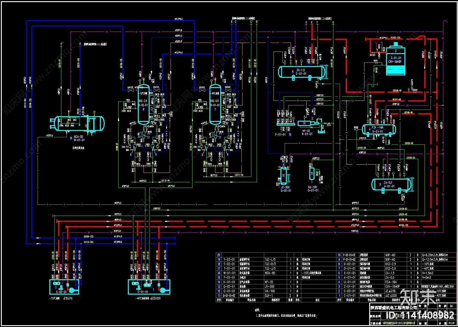Click the WZA-85 evaporator vessel symbol
Screen dimensions: 458x327
77,123
